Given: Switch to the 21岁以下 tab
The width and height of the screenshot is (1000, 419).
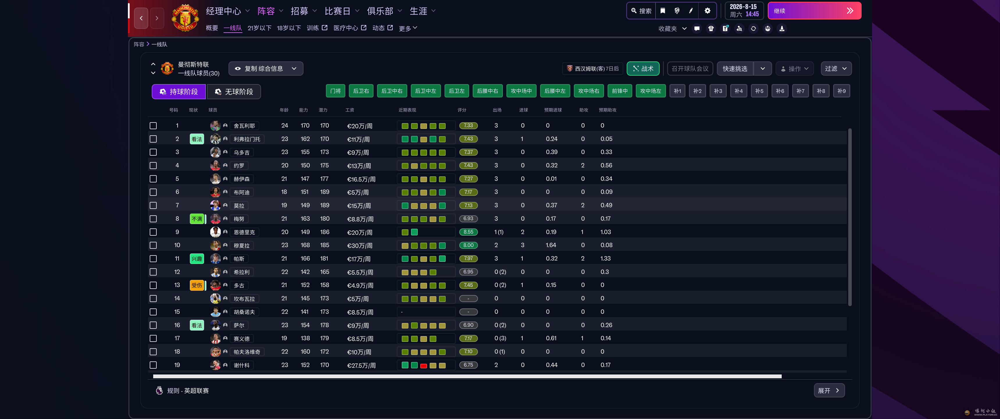Looking at the screenshot, I should (259, 28).
